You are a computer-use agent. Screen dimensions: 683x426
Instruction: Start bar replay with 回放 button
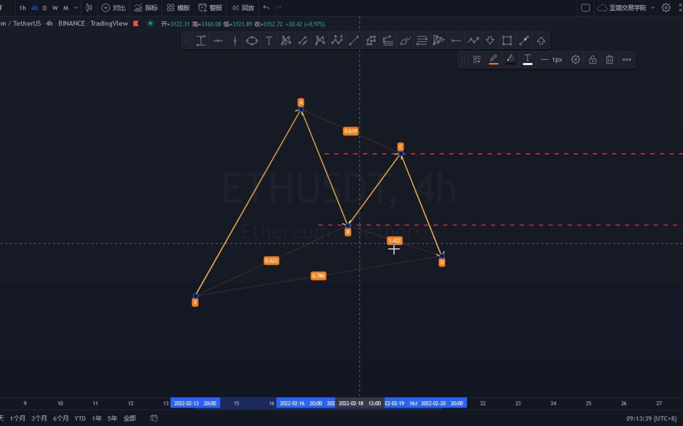[243, 8]
